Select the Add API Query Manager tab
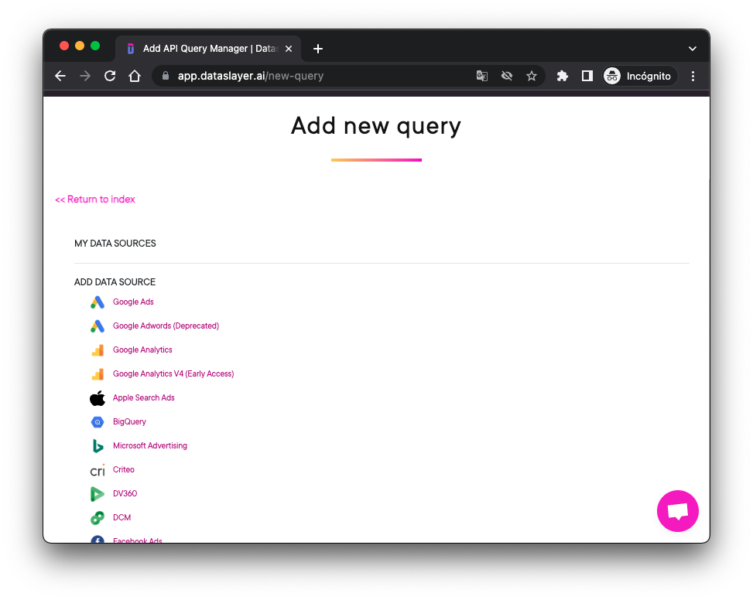Viewport: 753px width, 600px height. pos(209,48)
